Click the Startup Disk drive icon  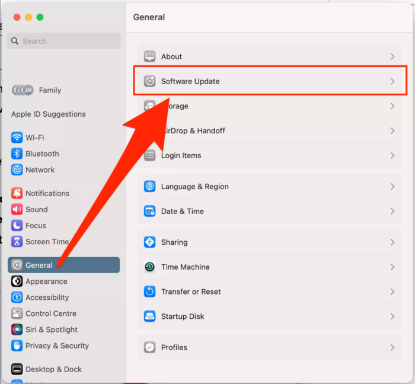(x=149, y=316)
